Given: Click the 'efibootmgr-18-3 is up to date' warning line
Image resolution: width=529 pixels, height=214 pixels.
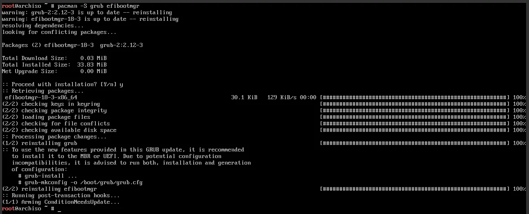Looking at the screenshot, I should [90, 19].
